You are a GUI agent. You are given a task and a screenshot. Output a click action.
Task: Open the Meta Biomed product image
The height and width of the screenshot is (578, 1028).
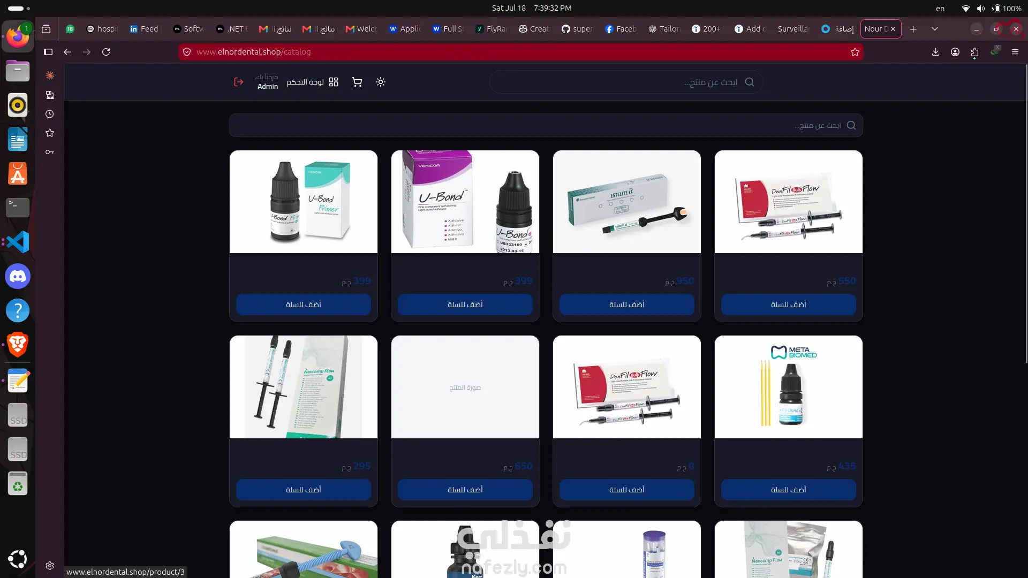pos(789,387)
